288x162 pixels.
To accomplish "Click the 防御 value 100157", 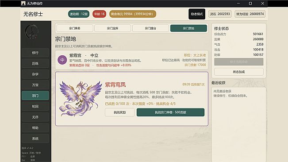I will pos(258,55).
